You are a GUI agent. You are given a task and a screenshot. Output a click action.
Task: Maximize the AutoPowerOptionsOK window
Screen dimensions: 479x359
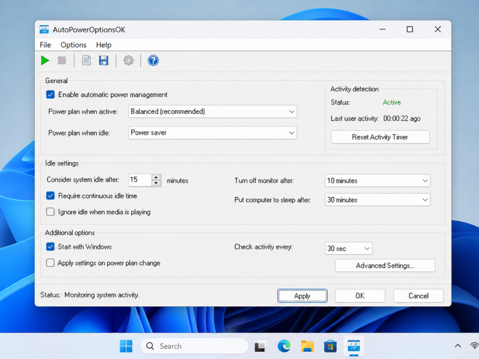tap(410, 29)
